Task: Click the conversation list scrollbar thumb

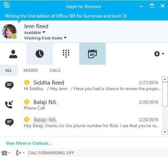Action: (165, 94)
